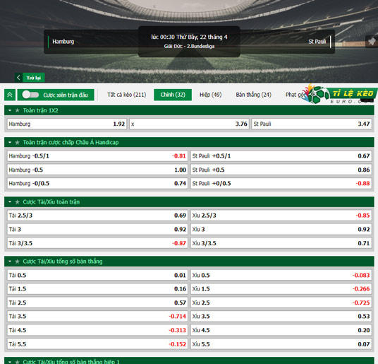Favorite the Toàn trận 1X2 star icon
Viewport: 378px width, 364px height.
click(x=17, y=110)
